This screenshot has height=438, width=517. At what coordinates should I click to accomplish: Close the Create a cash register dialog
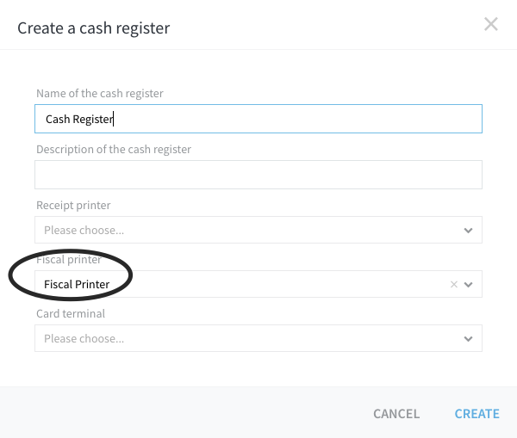point(491,24)
